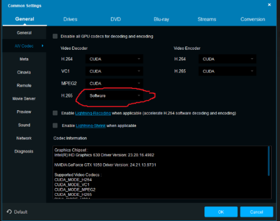Click the CUDA_MODE_MPEG2 entry

click(x=75, y=190)
